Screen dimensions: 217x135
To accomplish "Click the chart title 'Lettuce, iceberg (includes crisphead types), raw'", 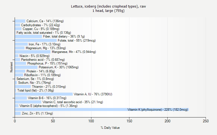I will coord(108,6).
